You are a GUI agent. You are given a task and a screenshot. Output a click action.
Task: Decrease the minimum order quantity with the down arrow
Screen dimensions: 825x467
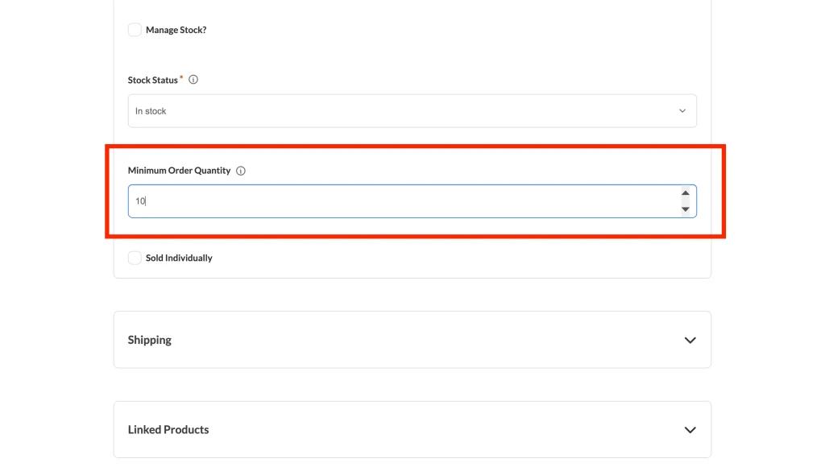(685, 209)
